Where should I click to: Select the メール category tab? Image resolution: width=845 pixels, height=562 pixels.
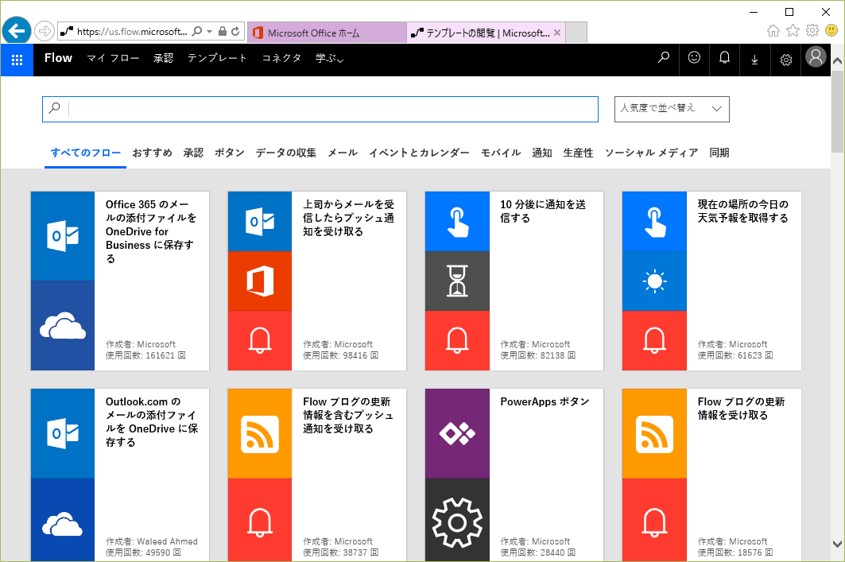point(343,153)
